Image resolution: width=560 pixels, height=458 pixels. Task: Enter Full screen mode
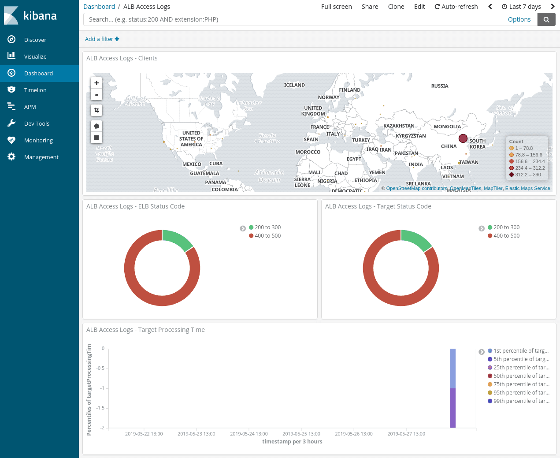click(337, 7)
